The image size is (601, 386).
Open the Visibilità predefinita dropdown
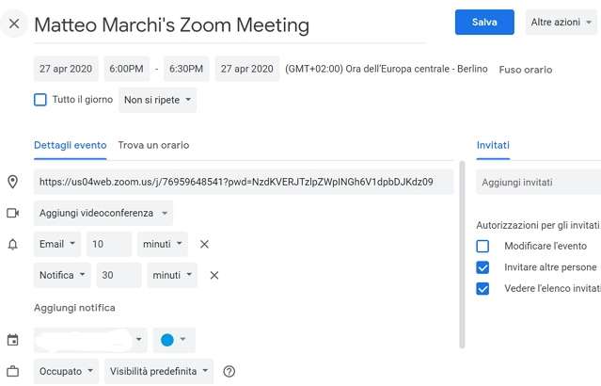(158, 372)
